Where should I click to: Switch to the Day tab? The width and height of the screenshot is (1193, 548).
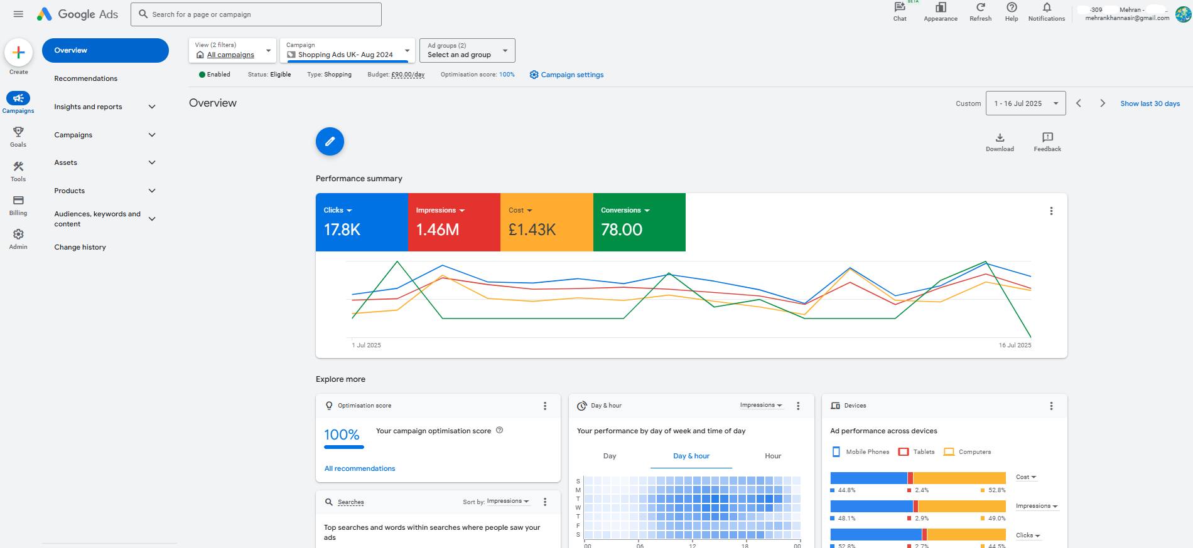pos(610,456)
